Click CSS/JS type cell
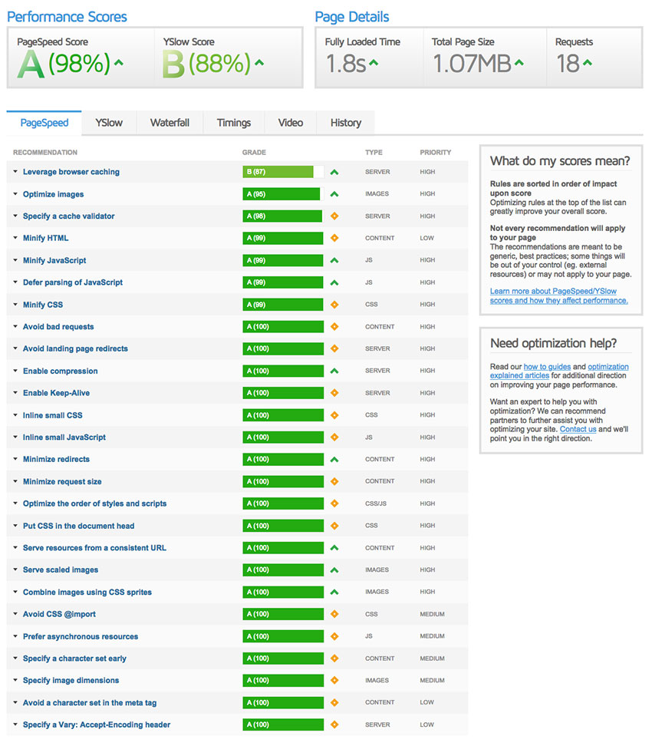The height and width of the screenshot is (746, 652). pos(376,503)
